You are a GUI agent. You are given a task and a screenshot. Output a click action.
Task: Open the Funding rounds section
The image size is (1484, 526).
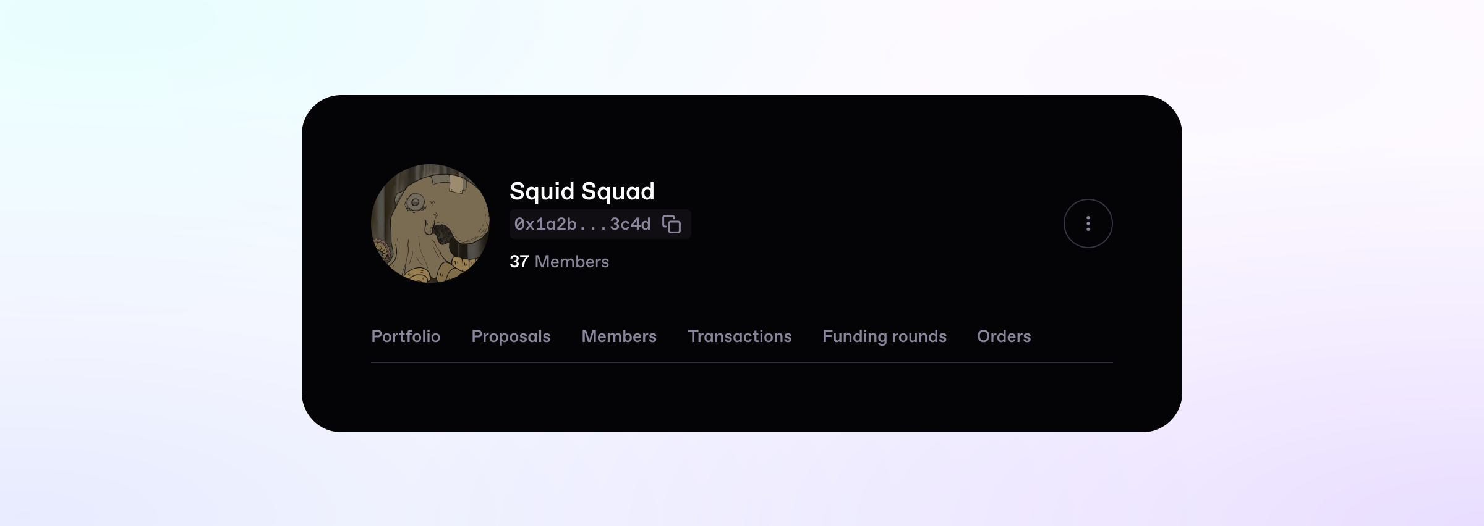click(x=884, y=336)
